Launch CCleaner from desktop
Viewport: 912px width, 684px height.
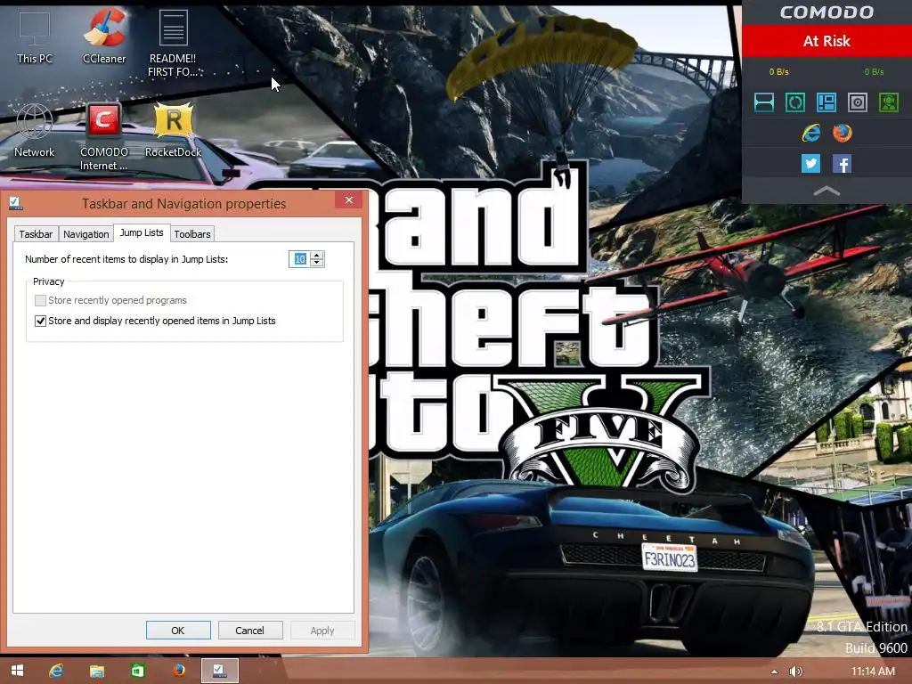click(104, 36)
